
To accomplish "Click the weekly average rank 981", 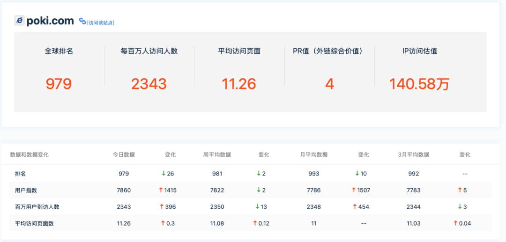I will tap(217, 174).
